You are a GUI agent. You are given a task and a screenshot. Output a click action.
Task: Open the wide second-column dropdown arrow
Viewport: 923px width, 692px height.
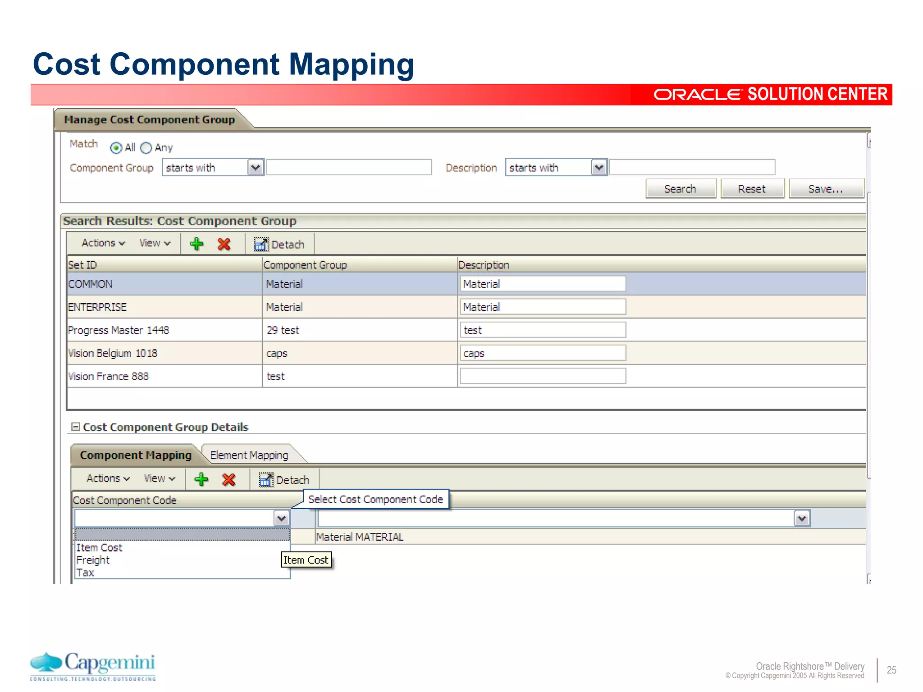point(802,519)
